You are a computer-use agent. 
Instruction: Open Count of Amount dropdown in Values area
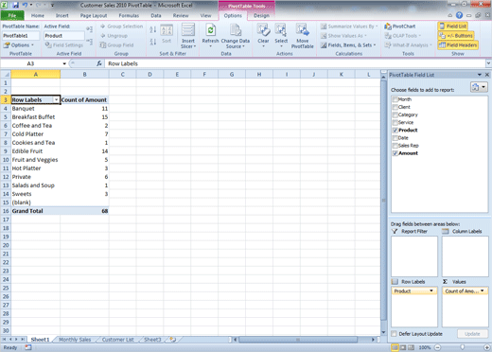pos(482,290)
